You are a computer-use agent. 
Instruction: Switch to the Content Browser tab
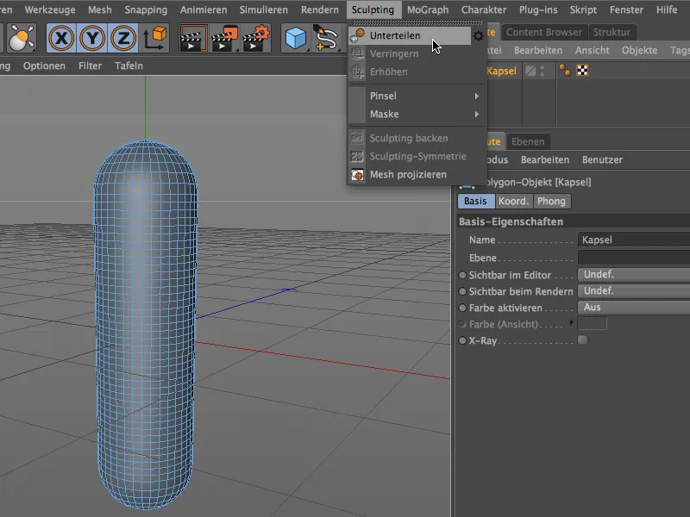click(x=543, y=32)
